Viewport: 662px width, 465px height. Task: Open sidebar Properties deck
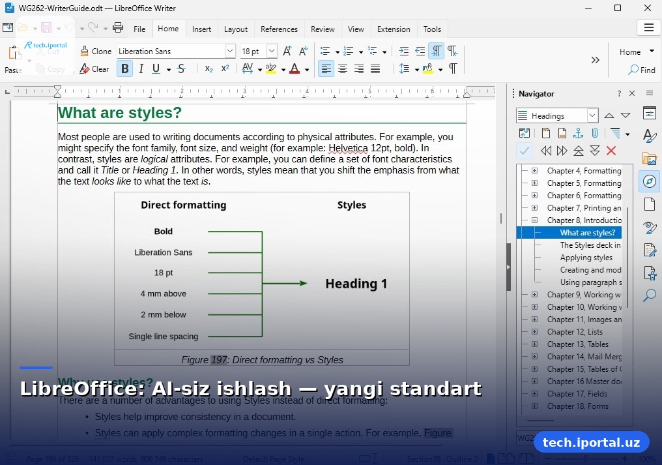(x=650, y=113)
